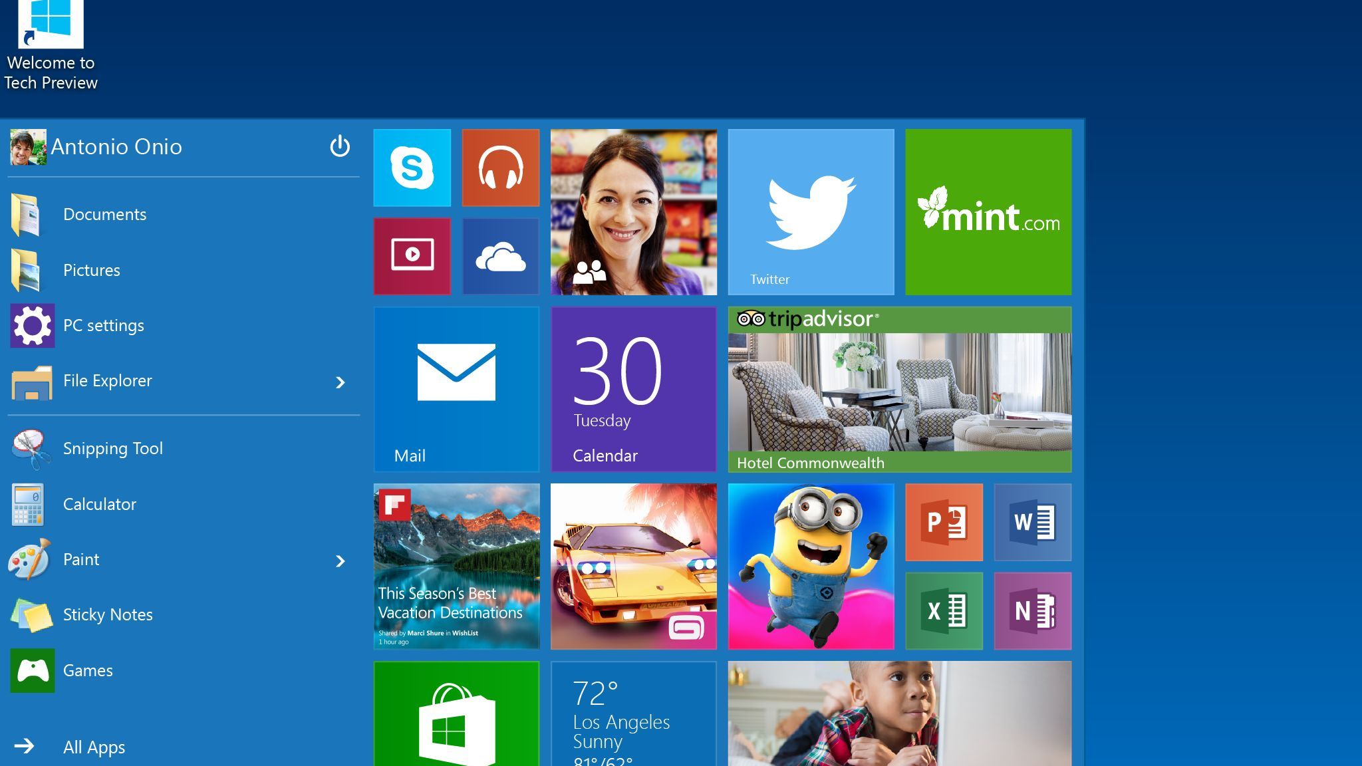Click the Welcome to Tech Preview desktop shortcut
This screenshot has width=1362, height=766.
(x=51, y=45)
